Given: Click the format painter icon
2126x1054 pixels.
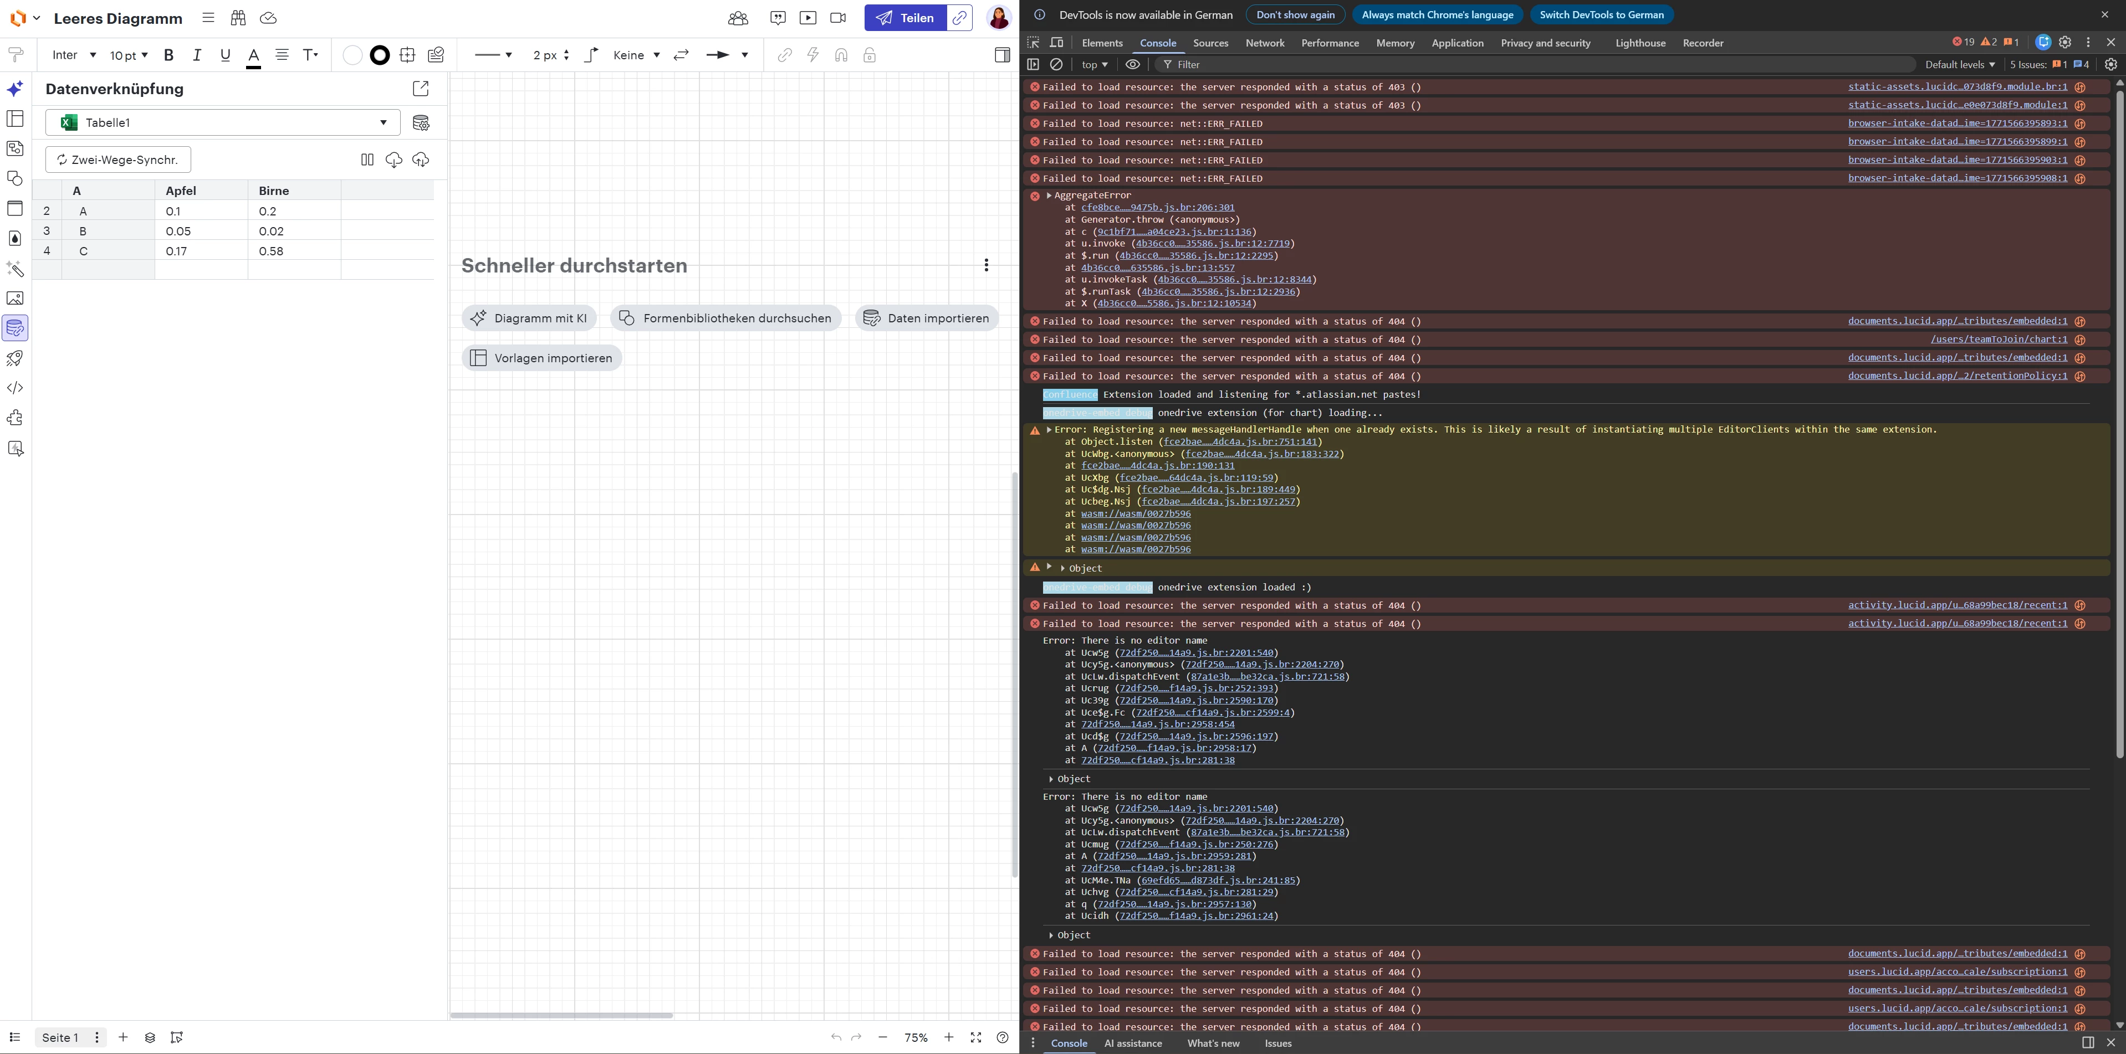Looking at the screenshot, I should point(16,55).
